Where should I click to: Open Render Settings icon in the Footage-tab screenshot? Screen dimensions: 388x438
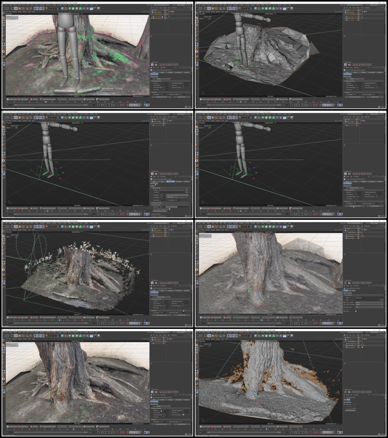click(58, 117)
